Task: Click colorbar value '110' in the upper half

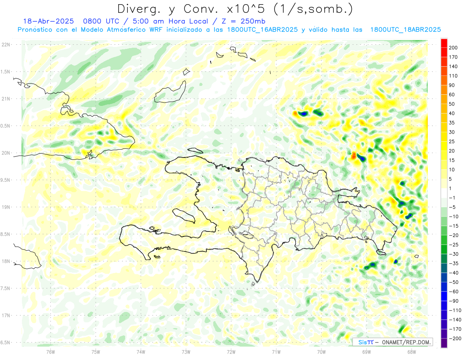Action: pyautogui.click(x=453, y=76)
